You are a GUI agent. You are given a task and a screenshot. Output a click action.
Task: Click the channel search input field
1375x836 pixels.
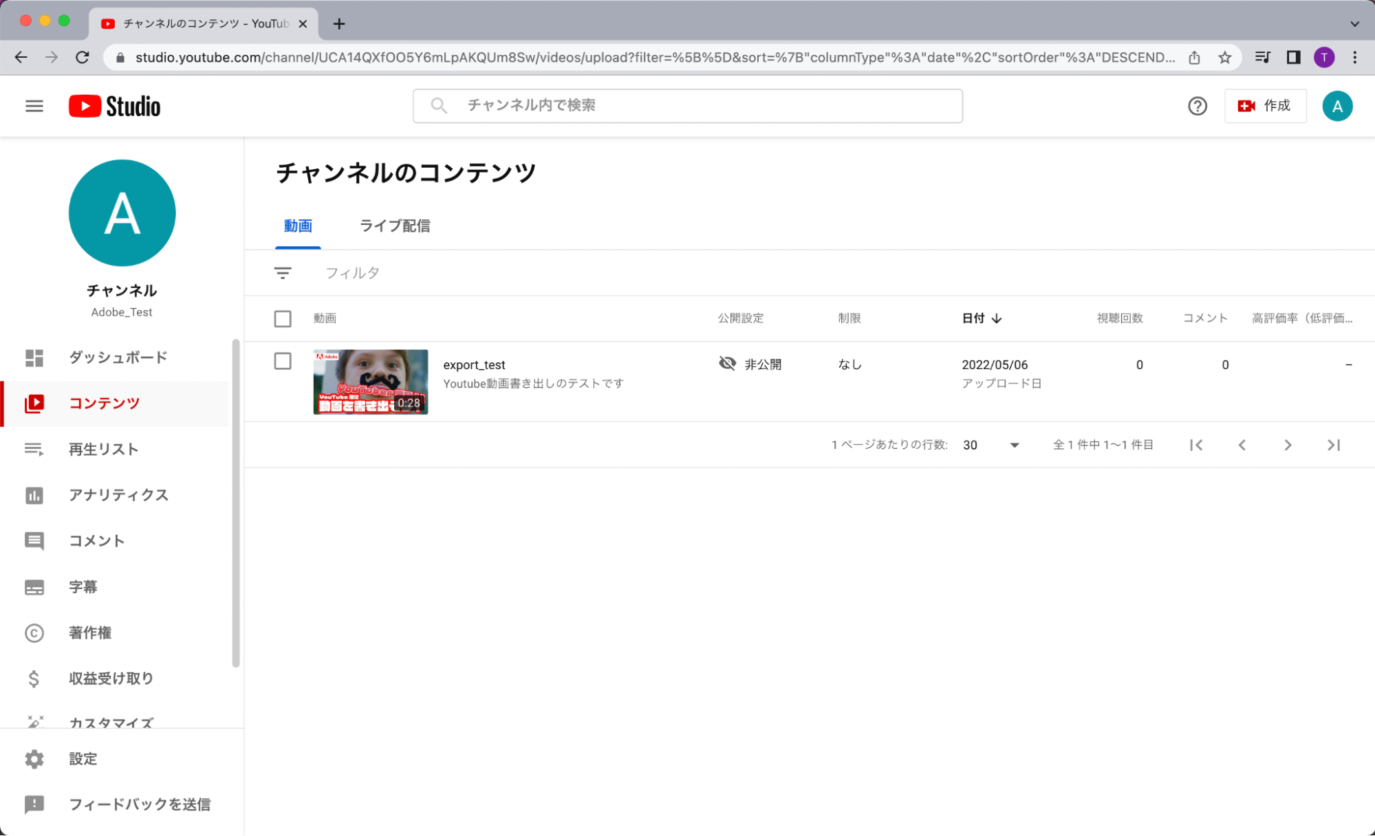(x=688, y=106)
